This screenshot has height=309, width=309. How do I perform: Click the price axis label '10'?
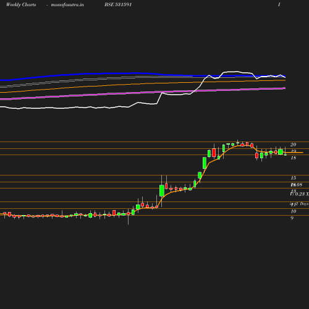(x=294, y=211)
